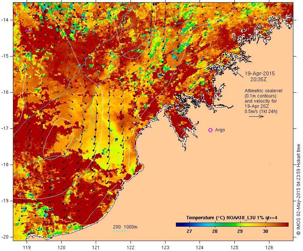Screen dimensions: 303x251
Task: Click the '126' longitude axis label
Action: pyautogui.click(x=269, y=247)
